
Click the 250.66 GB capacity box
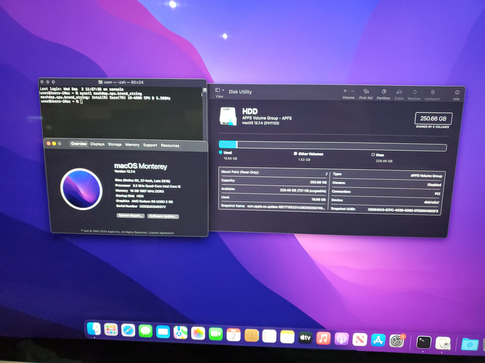pyautogui.click(x=433, y=119)
